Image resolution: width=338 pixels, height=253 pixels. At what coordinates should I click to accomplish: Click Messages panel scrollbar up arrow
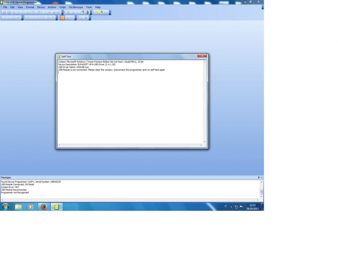click(261, 182)
